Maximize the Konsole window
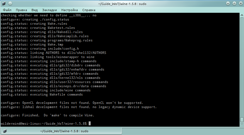The height and width of the screenshot is (135, 244). 234,3
